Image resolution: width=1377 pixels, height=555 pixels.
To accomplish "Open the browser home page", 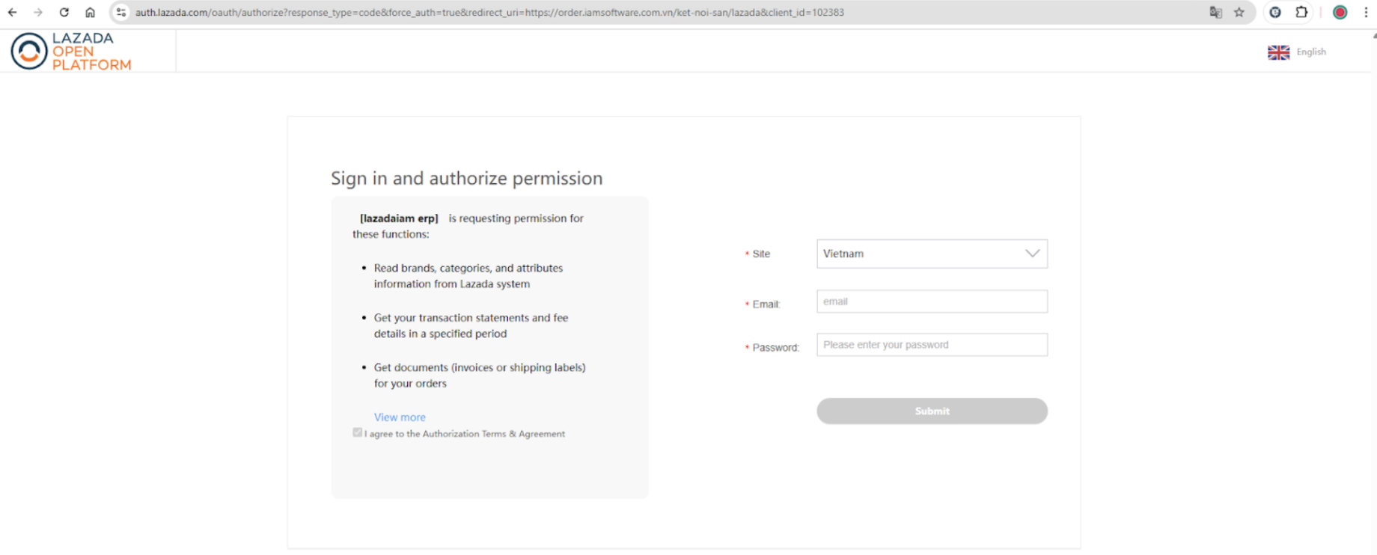I will (90, 13).
